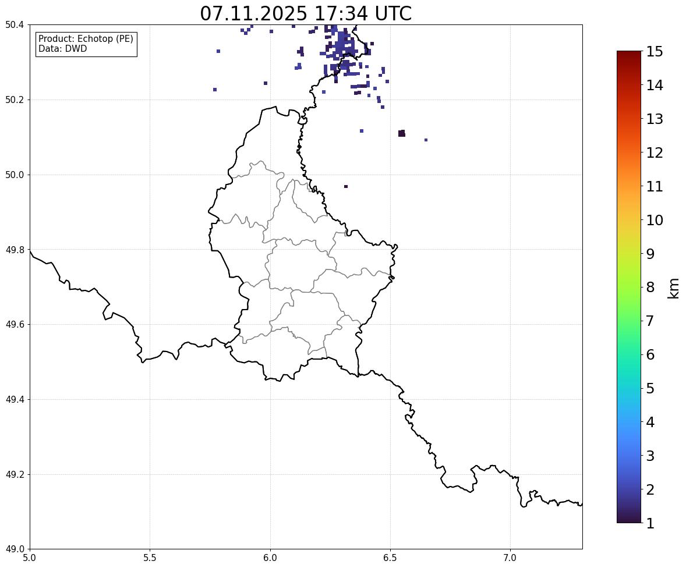Click the y-axis tick label 49.4
Viewport: 686px width, 568px height.
point(15,399)
